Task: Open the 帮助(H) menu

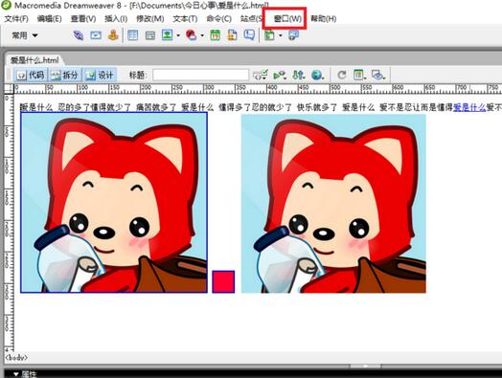Action: [324, 19]
